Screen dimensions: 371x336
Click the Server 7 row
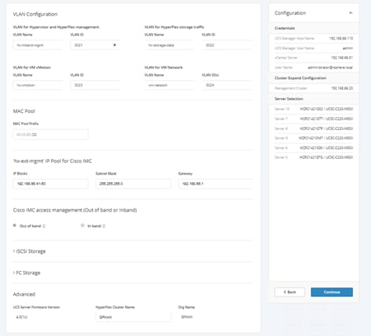point(313,119)
